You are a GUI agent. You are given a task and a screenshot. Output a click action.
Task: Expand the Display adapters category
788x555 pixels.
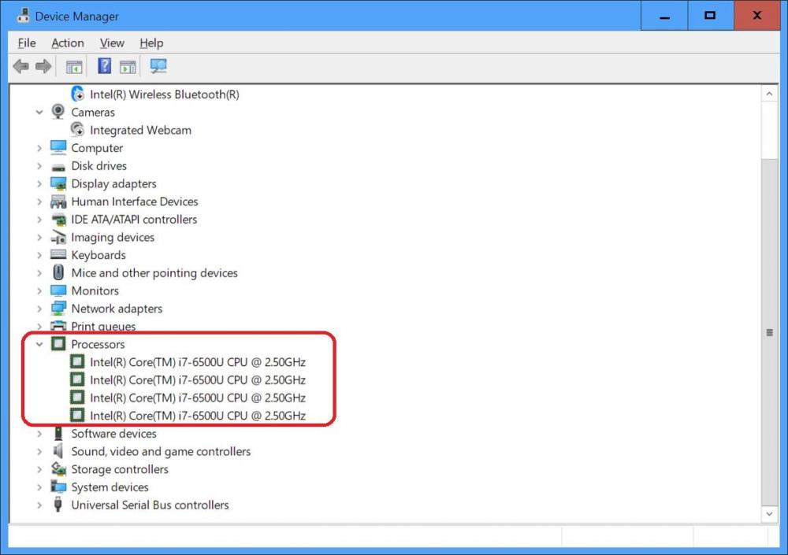click(39, 184)
